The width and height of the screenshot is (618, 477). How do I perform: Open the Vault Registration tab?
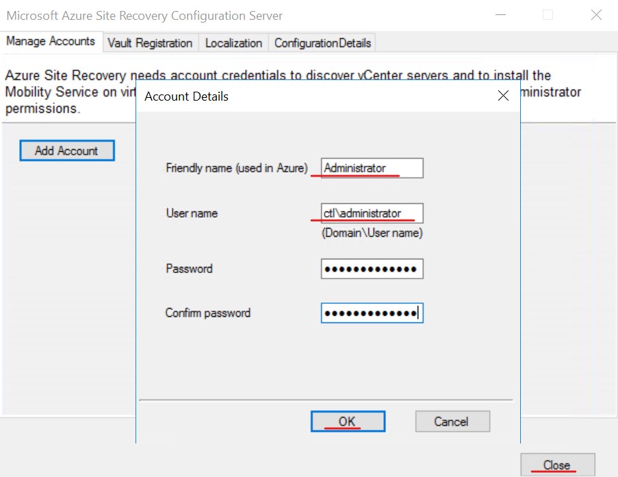pos(150,42)
